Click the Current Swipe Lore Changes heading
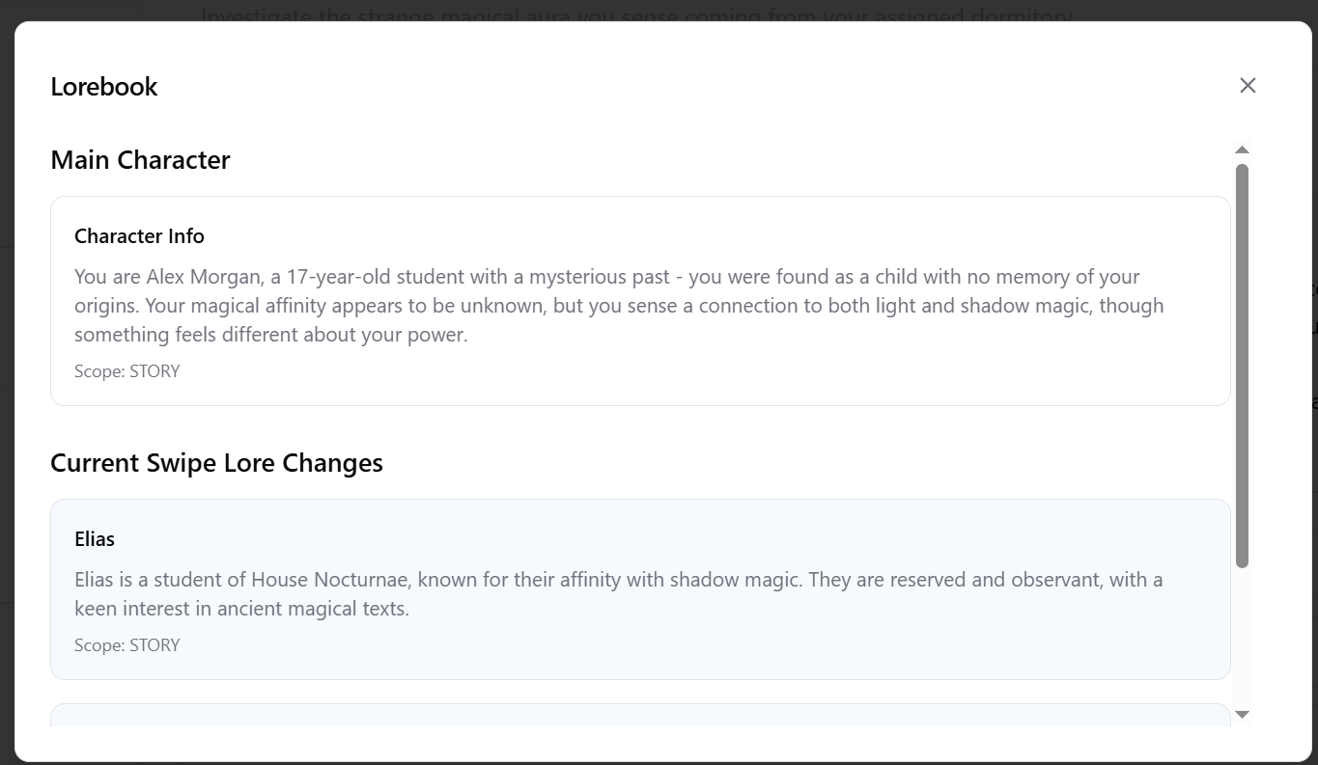 216,463
